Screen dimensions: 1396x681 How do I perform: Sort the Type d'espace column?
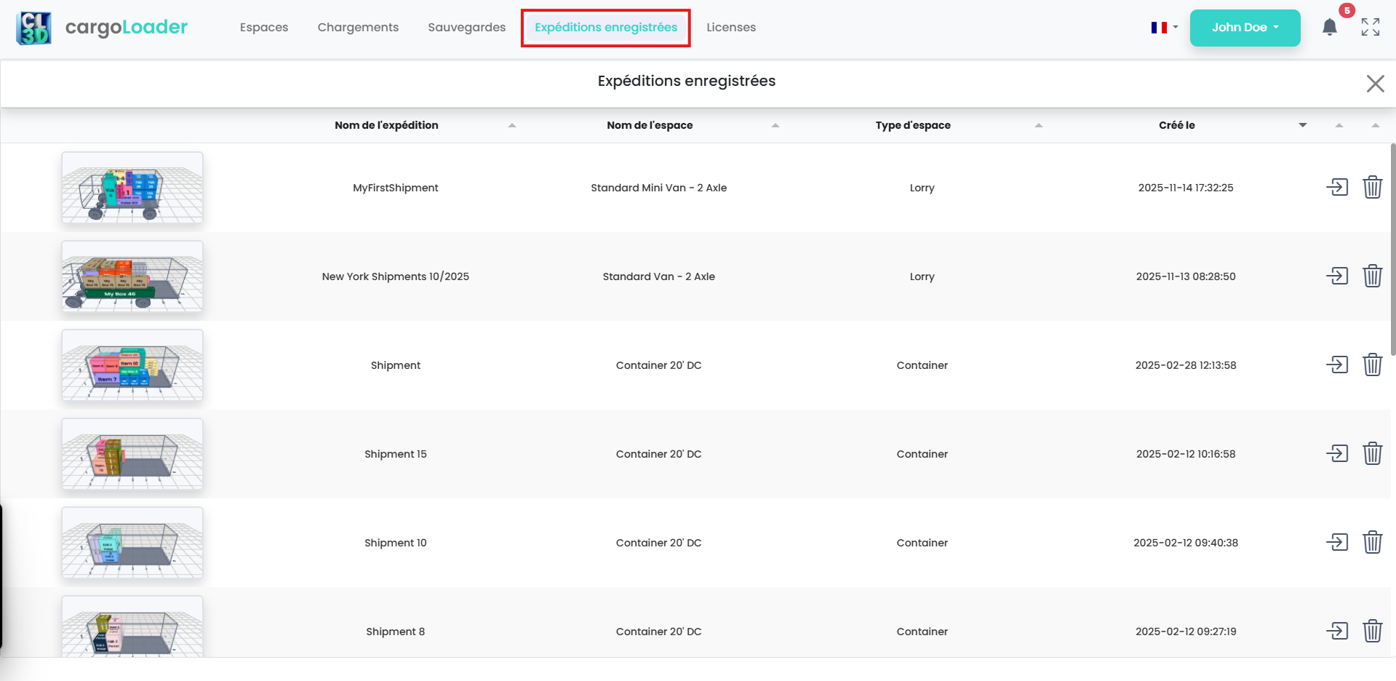tap(1038, 125)
